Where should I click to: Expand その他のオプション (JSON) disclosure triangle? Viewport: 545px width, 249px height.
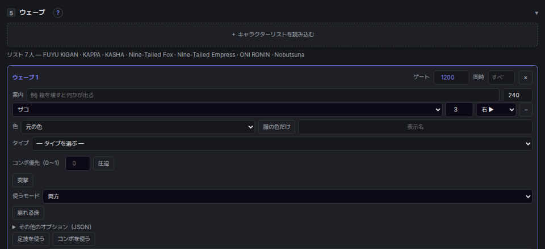(14, 227)
